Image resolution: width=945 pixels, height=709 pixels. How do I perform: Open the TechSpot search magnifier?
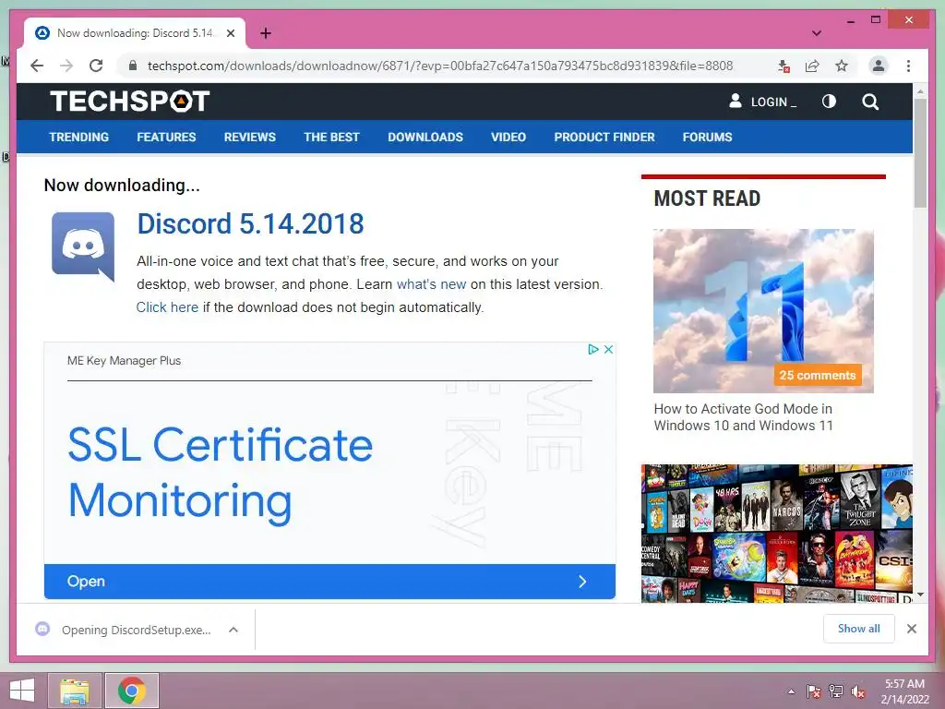pyautogui.click(x=869, y=102)
